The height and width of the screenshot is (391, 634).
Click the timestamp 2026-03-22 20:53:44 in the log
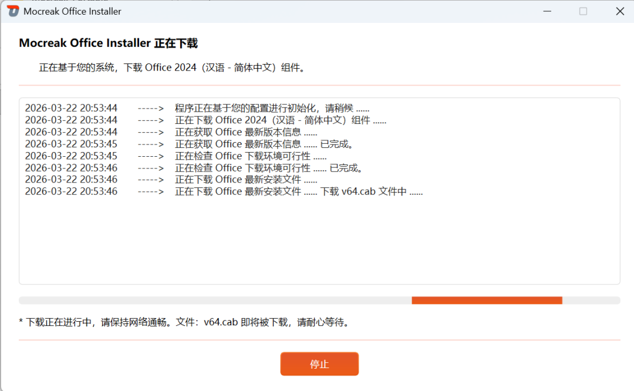pos(70,108)
